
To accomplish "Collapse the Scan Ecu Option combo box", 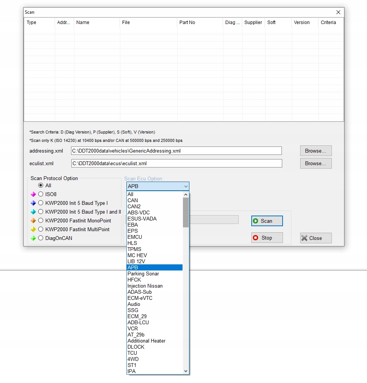I will point(186,187).
